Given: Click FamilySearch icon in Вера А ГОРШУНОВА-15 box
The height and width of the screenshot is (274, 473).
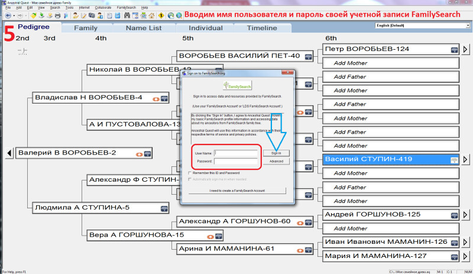Looking at the screenshot, I should 218,236.
